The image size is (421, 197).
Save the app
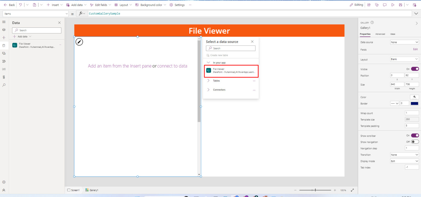point(400,5)
